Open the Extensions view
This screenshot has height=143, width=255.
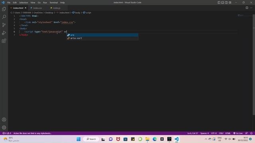(4, 41)
